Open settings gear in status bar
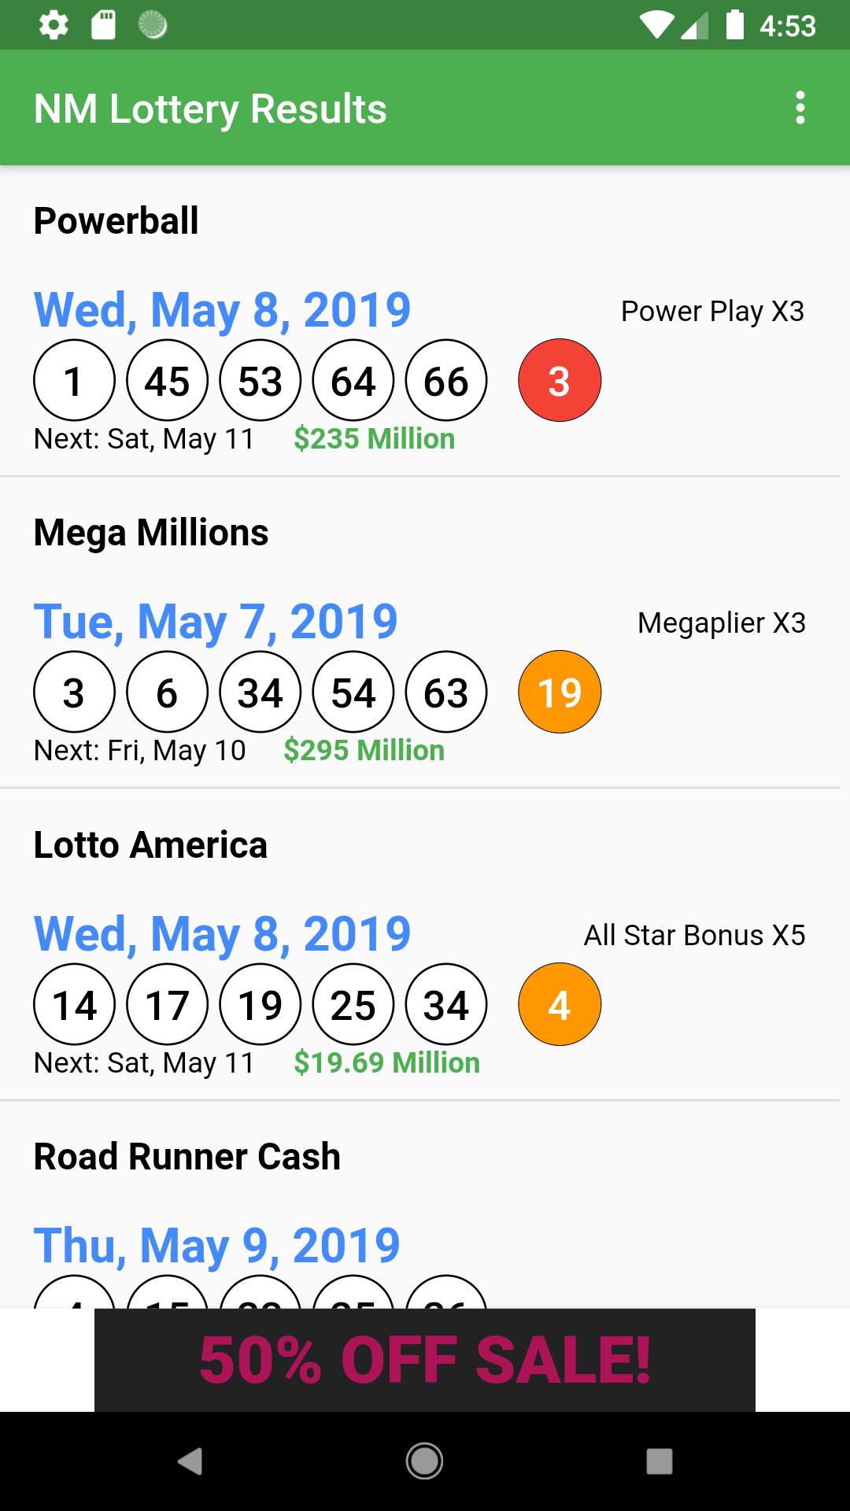 (x=54, y=25)
